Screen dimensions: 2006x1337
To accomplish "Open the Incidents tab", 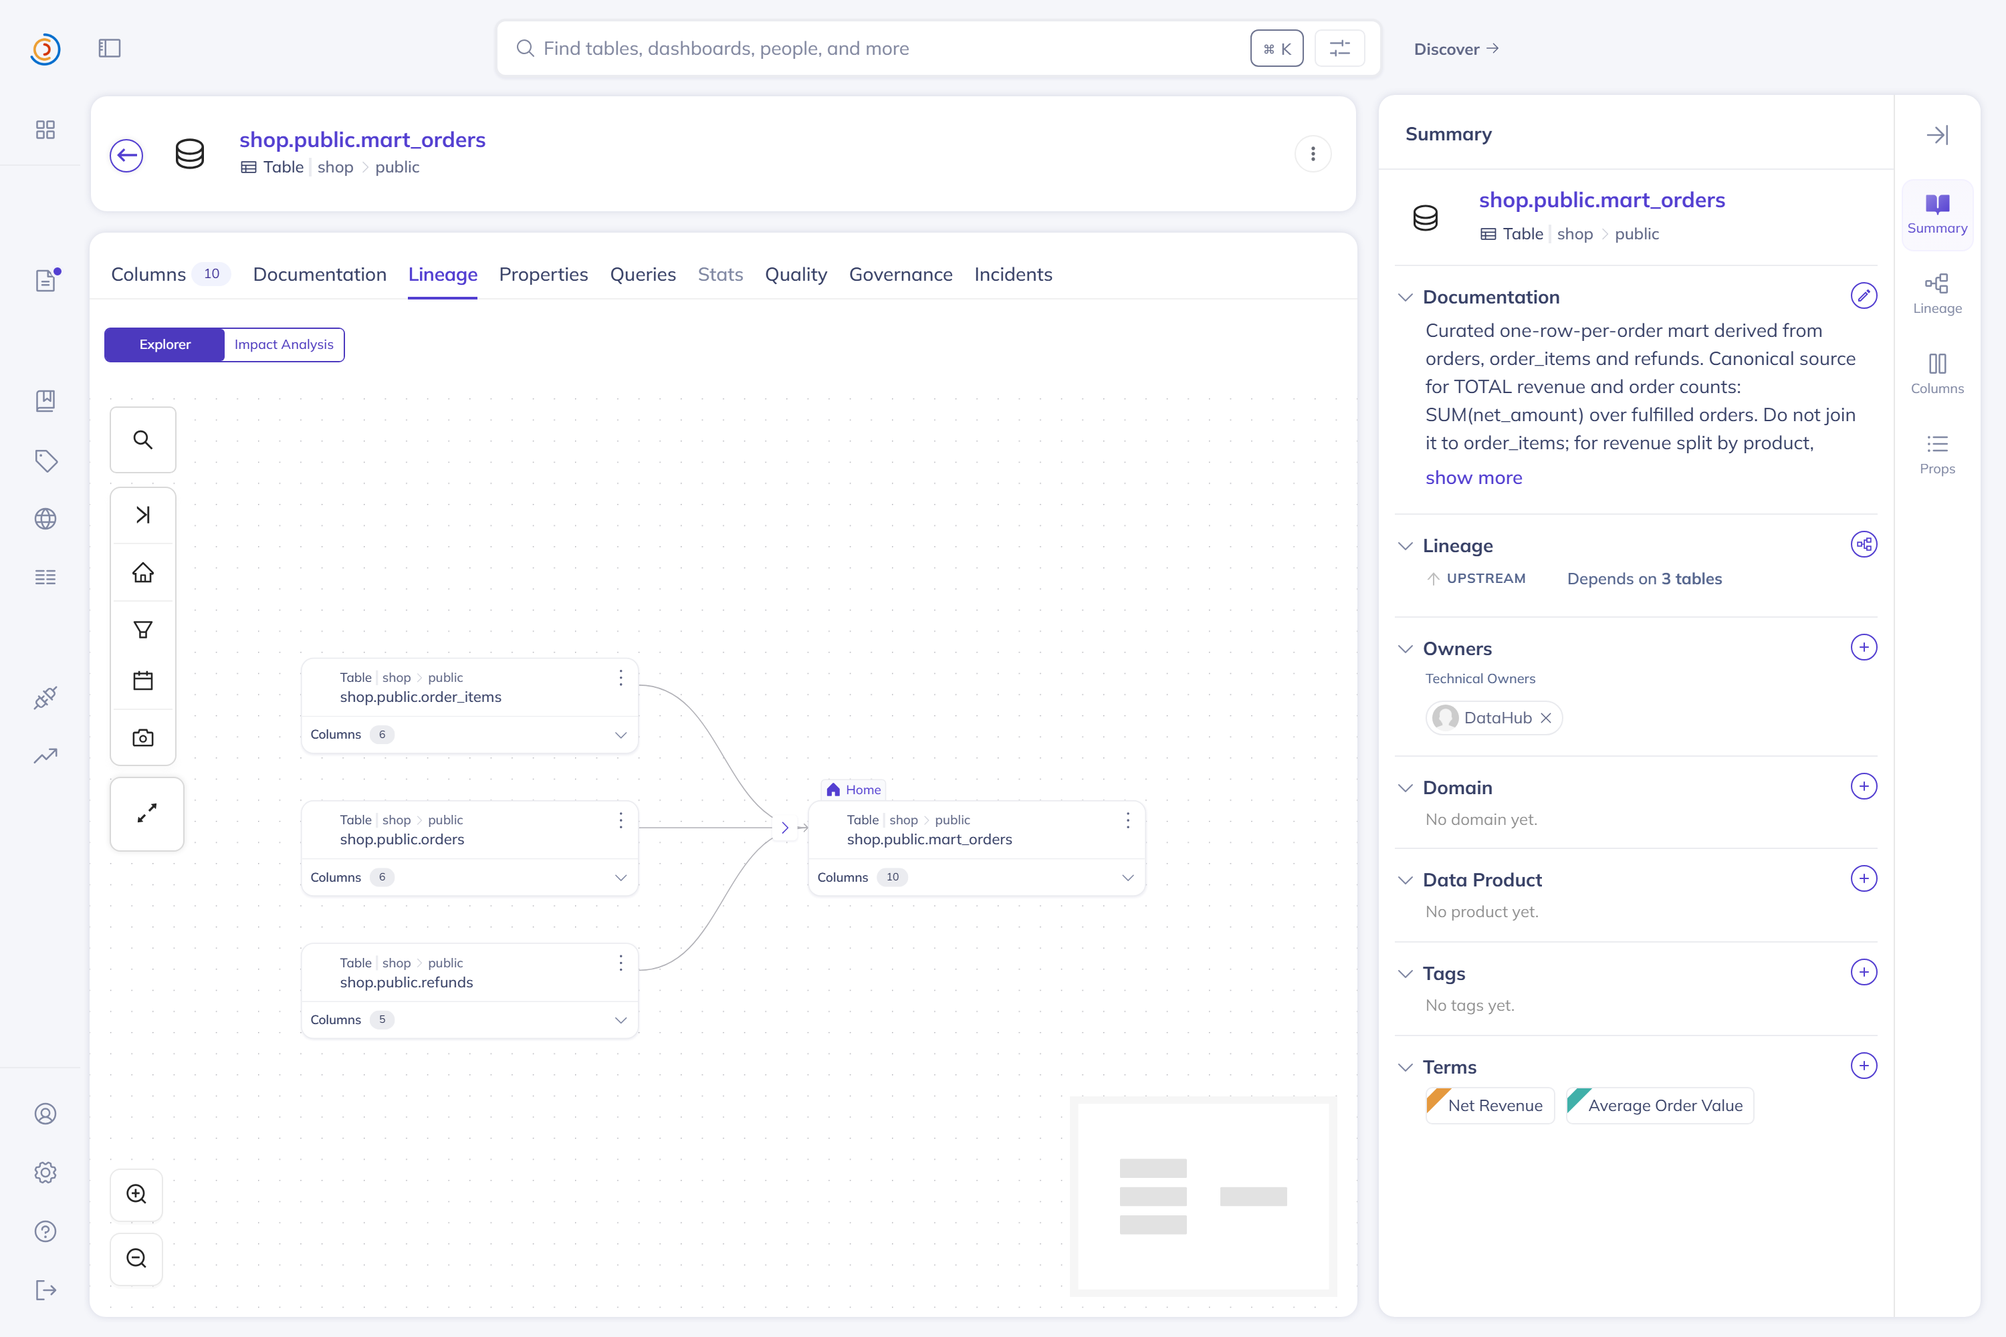I will coord(1013,275).
